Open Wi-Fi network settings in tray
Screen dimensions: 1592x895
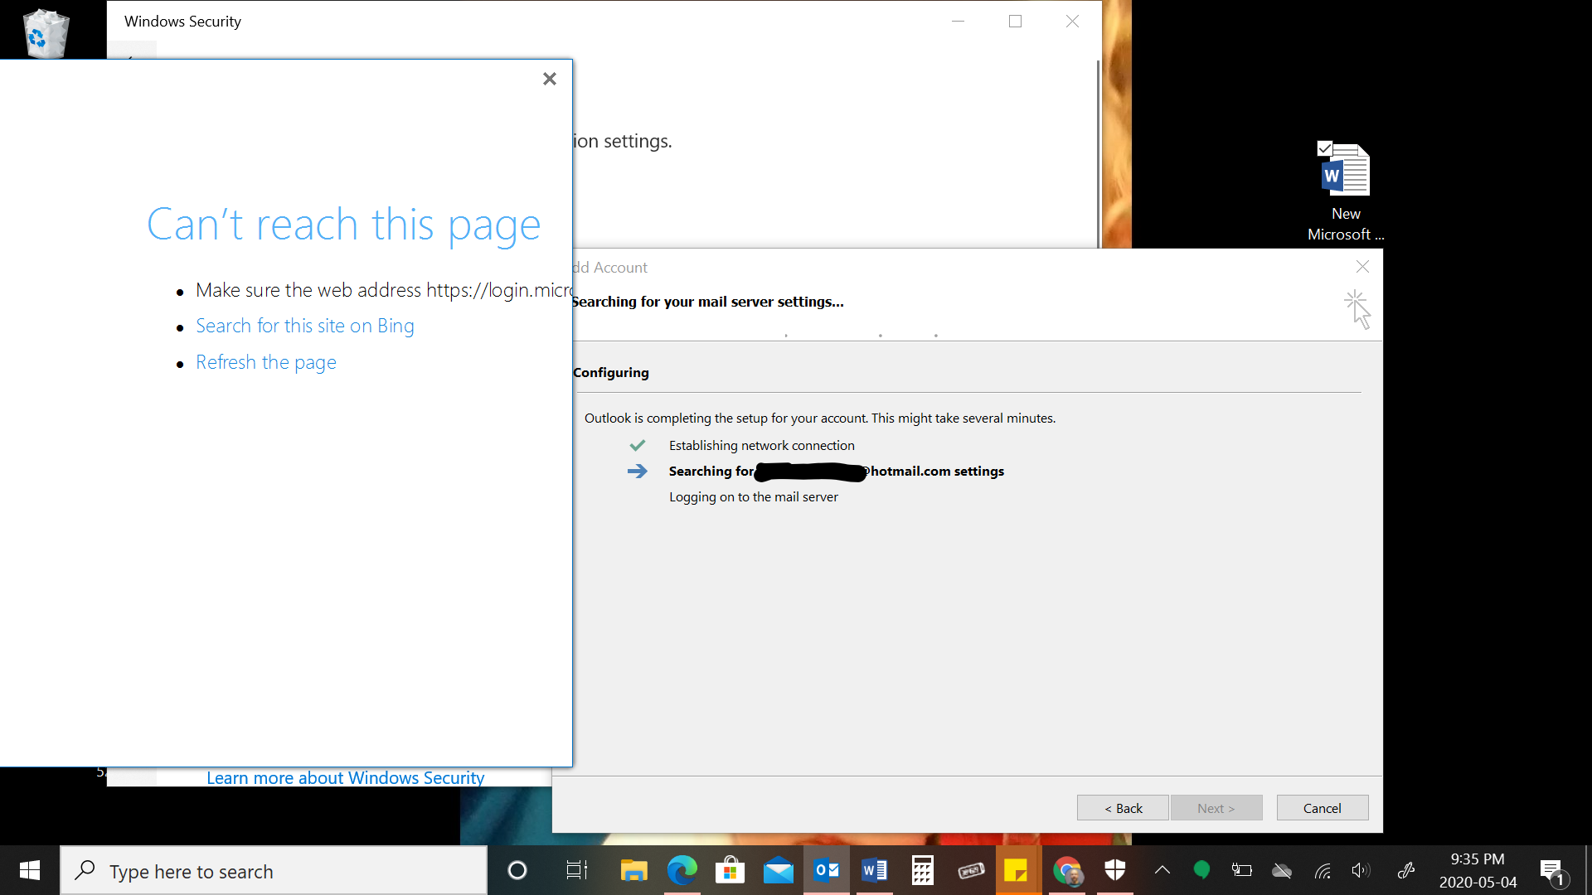pyautogui.click(x=1323, y=870)
